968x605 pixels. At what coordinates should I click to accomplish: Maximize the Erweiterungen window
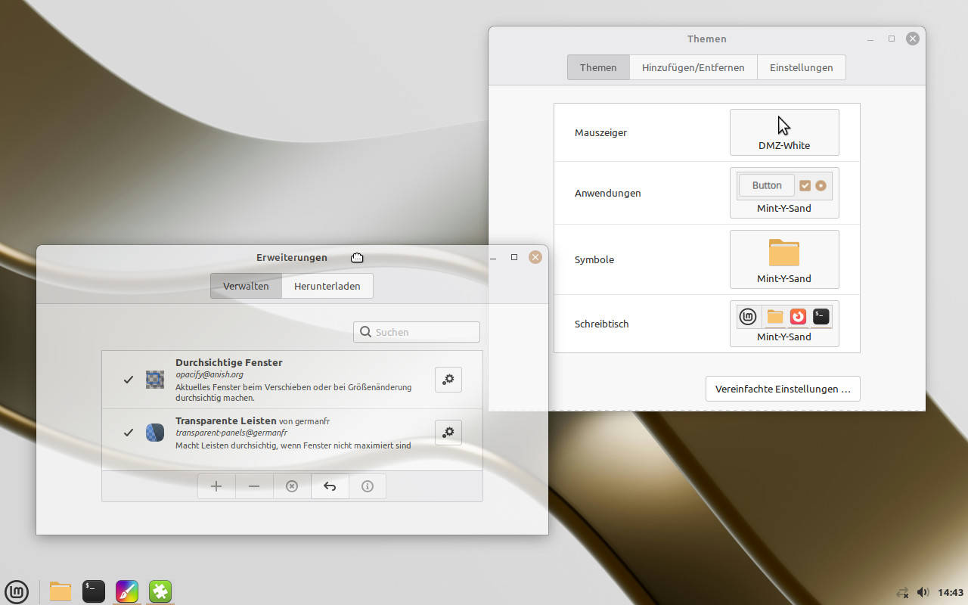click(514, 257)
